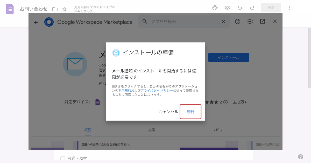Undo the last change
Screen dimensions: 311x163
coord(240,8)
